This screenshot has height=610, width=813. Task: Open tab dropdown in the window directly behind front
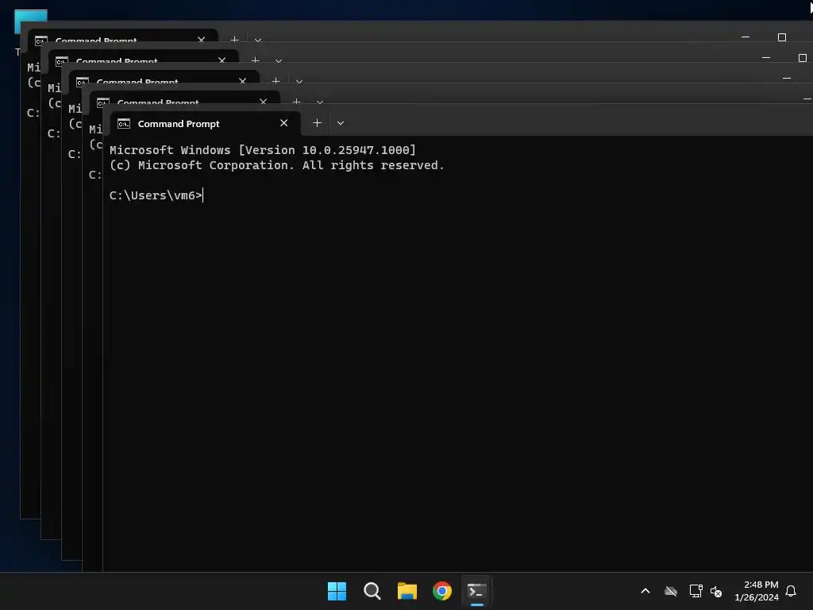320,102
